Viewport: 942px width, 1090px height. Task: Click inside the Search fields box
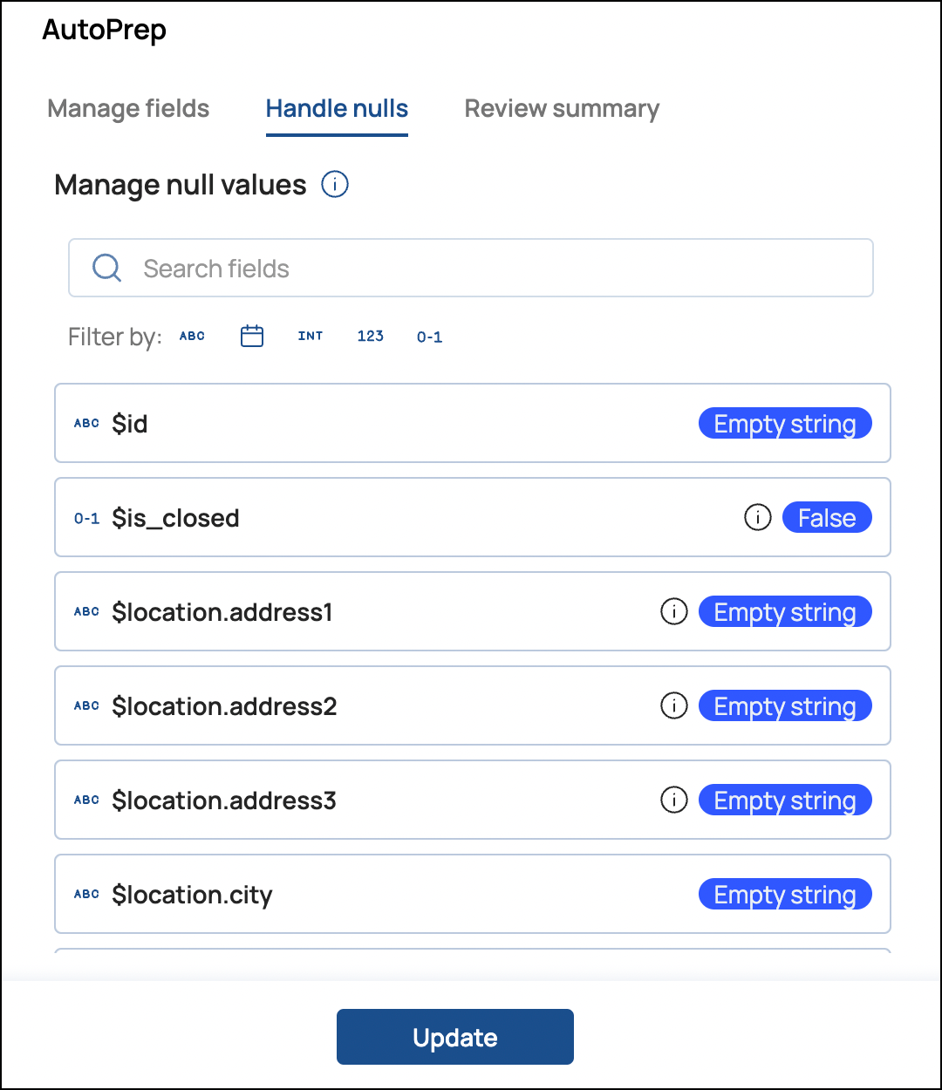point(471,268)
